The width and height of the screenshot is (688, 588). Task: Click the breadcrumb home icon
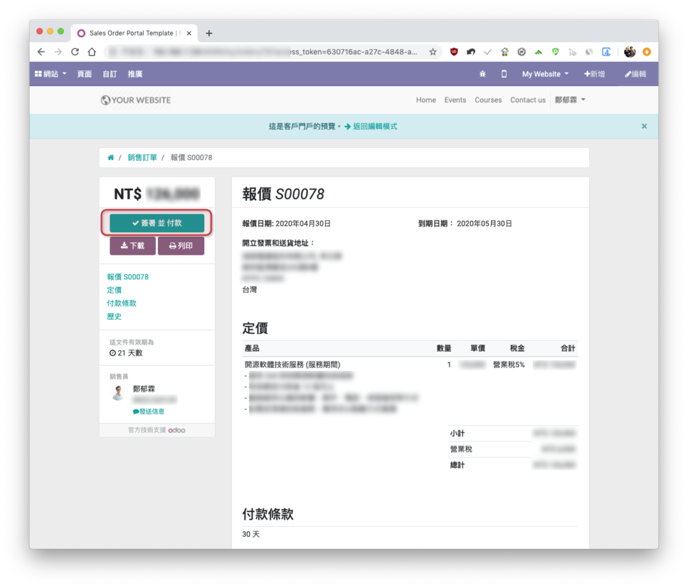111,157
